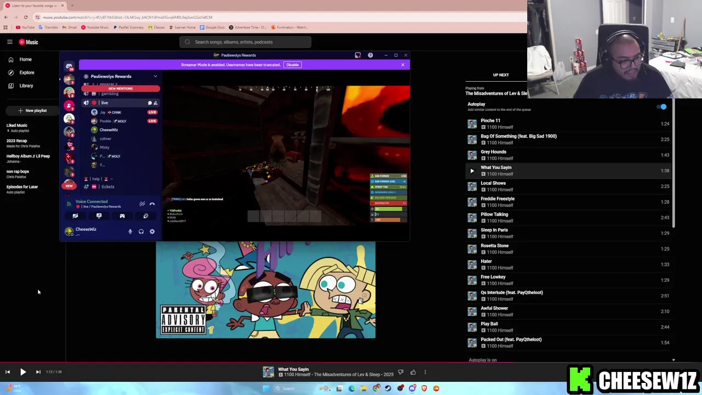The height and width of the screenshot is (395, 702).
Task: Reload the browser page
Action: [x=25, y=17]
